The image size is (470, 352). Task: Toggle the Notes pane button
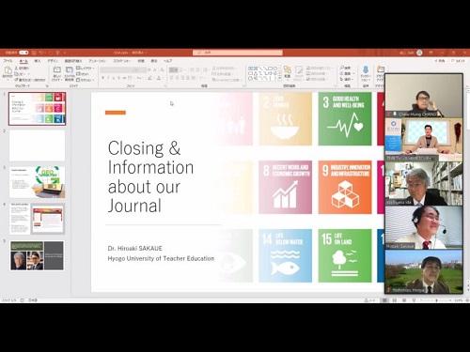[369, 300]
